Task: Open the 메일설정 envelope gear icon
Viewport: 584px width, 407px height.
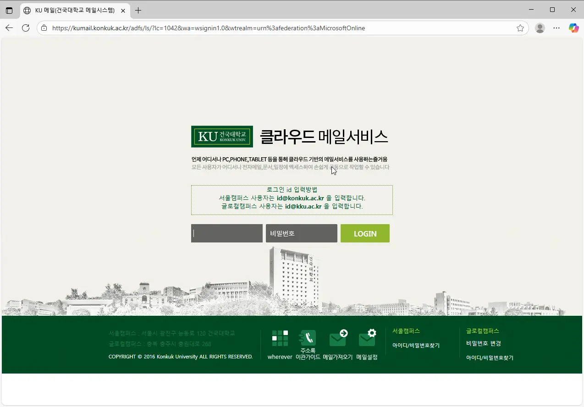Action: coord(367,338)
